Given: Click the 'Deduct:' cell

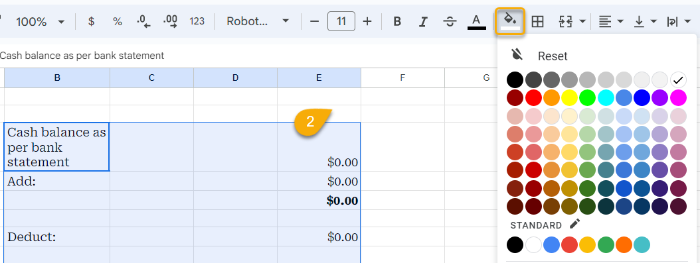Looking at the screenshot, I should coord(57,237).
